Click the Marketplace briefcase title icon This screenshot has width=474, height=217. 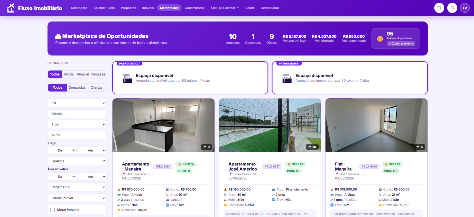[58, 36]
